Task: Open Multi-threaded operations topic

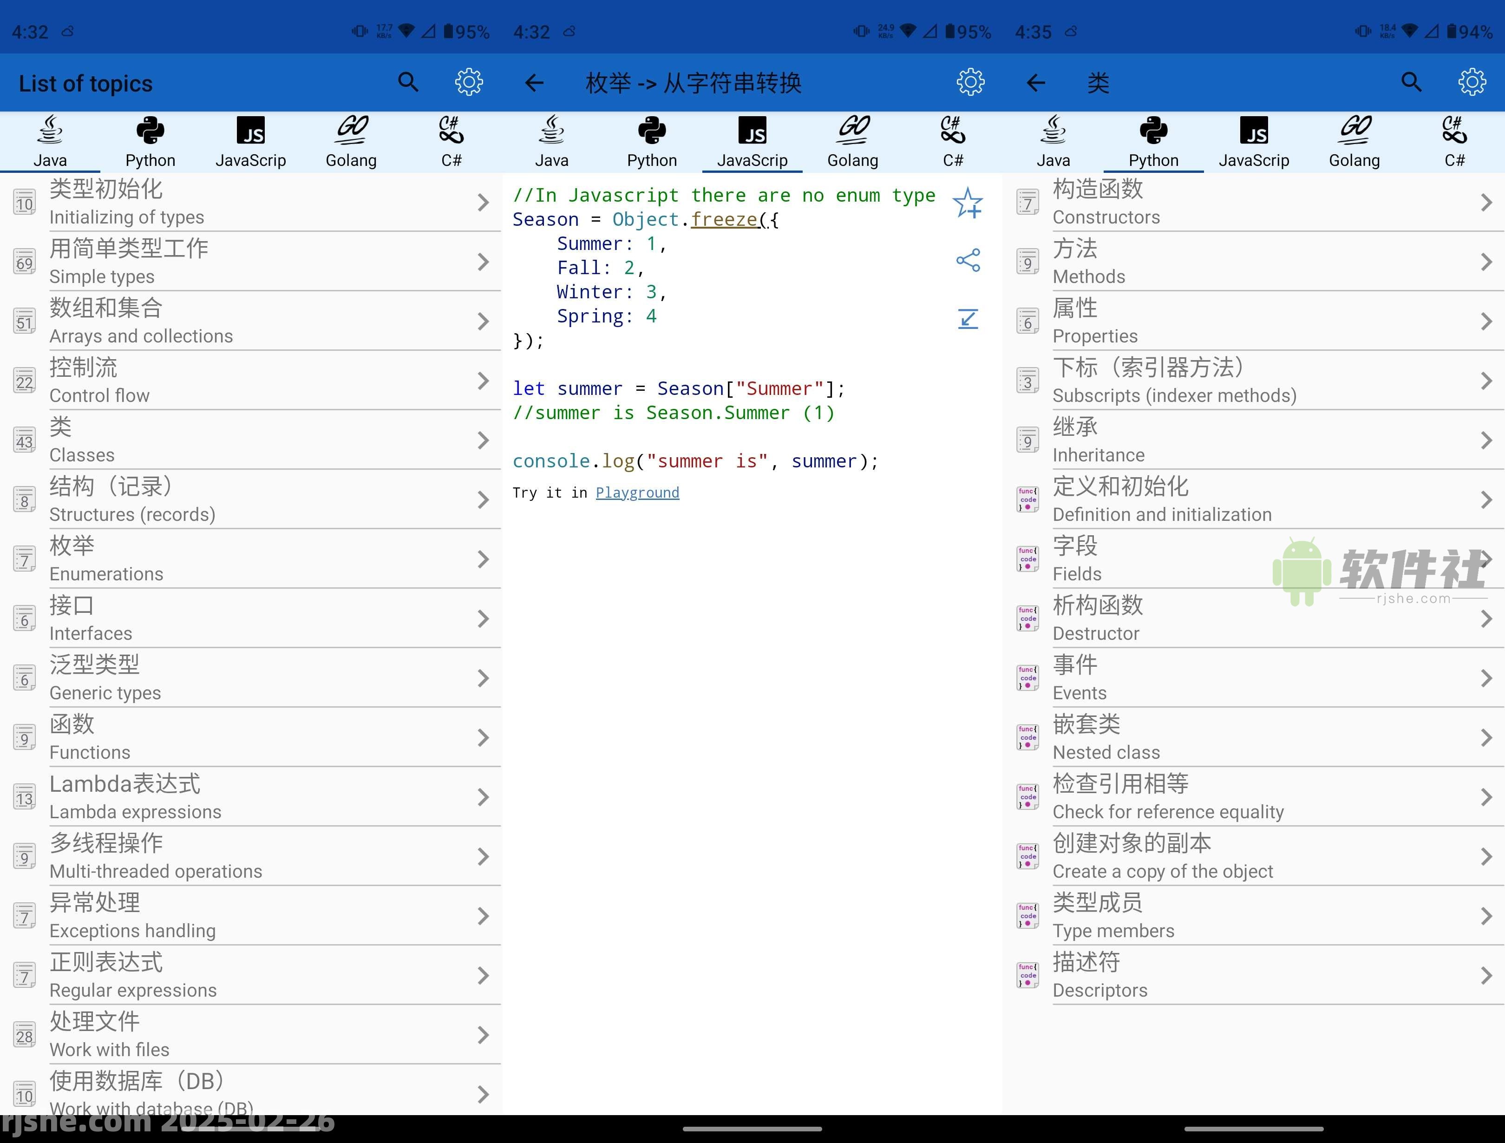Action: tap(250, 856)
